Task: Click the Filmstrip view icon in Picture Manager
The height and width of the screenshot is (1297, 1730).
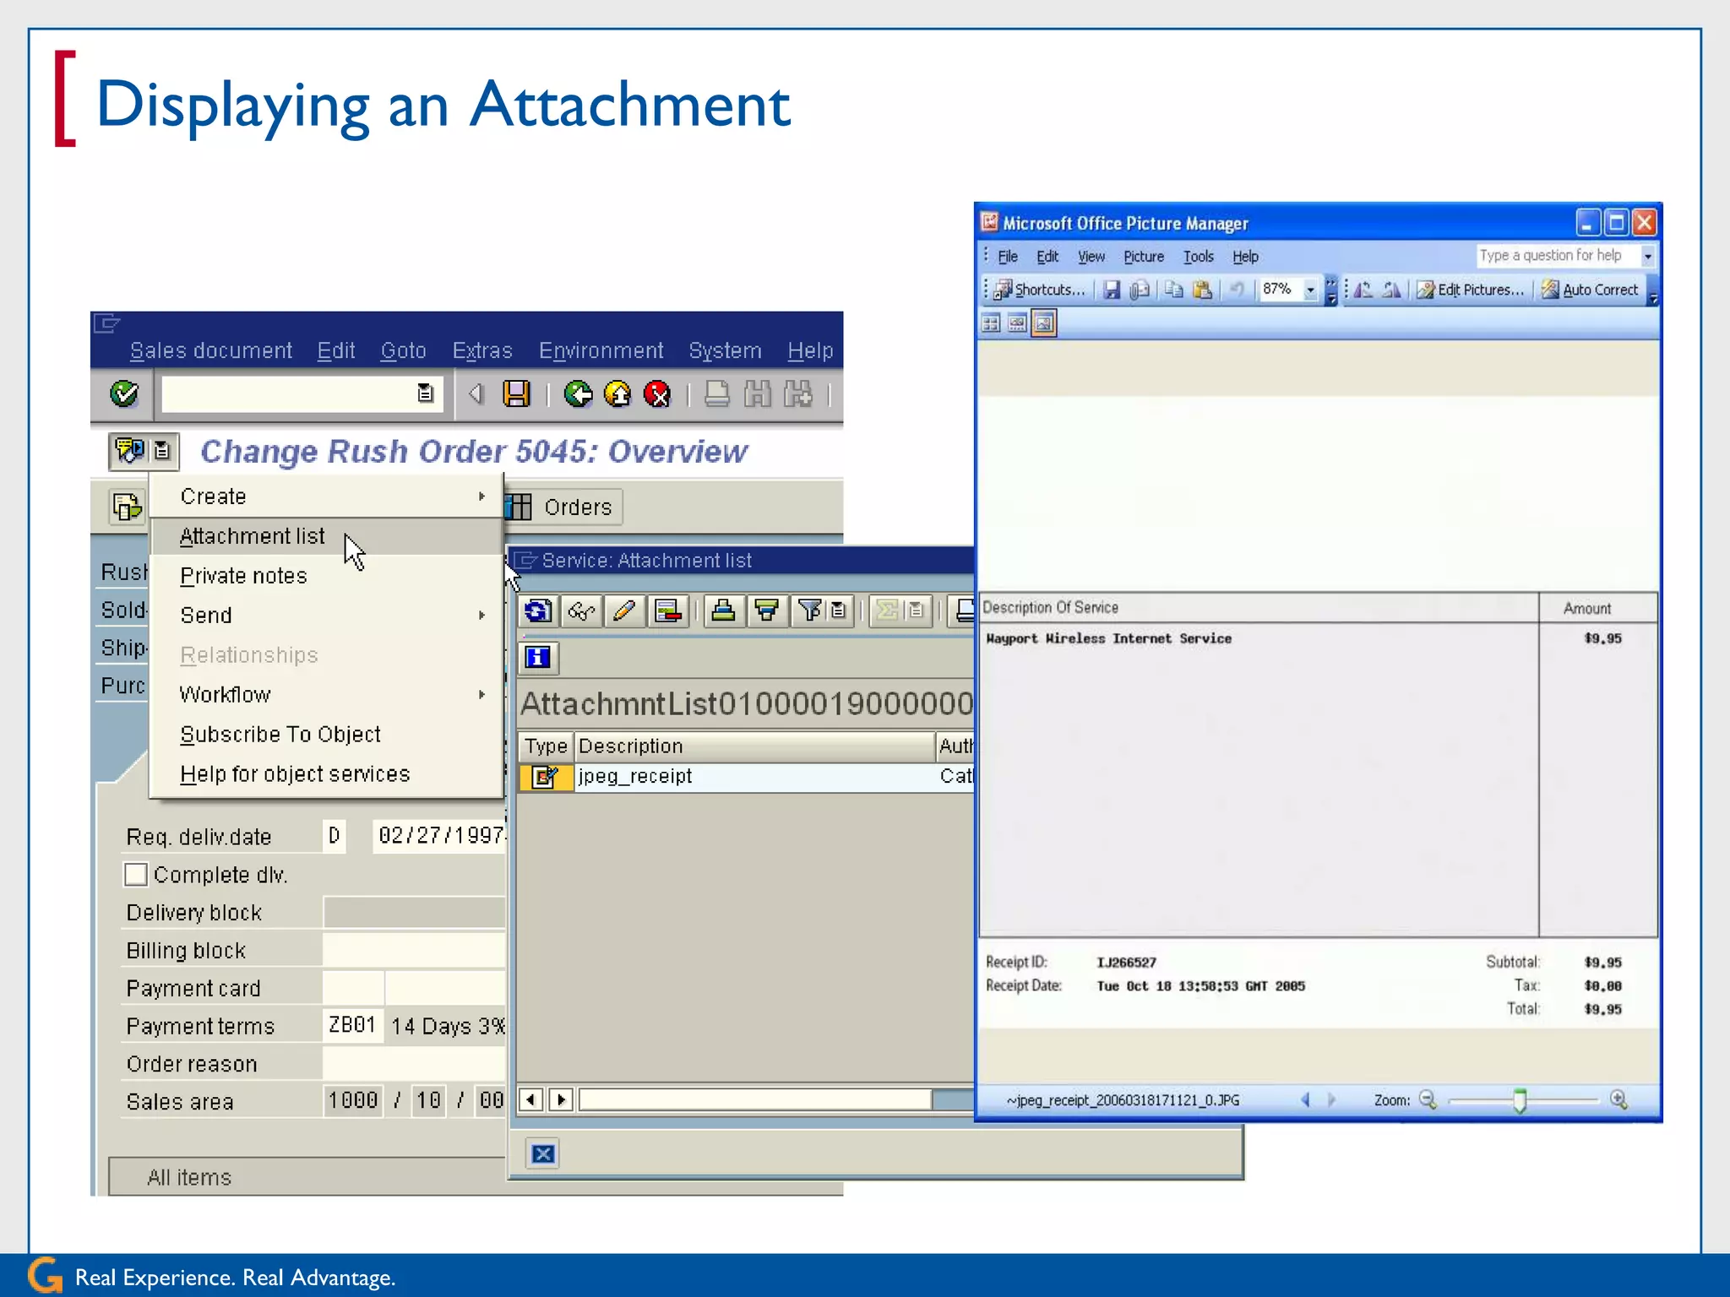Action: pyautogui.click(x=1017, y=323)
